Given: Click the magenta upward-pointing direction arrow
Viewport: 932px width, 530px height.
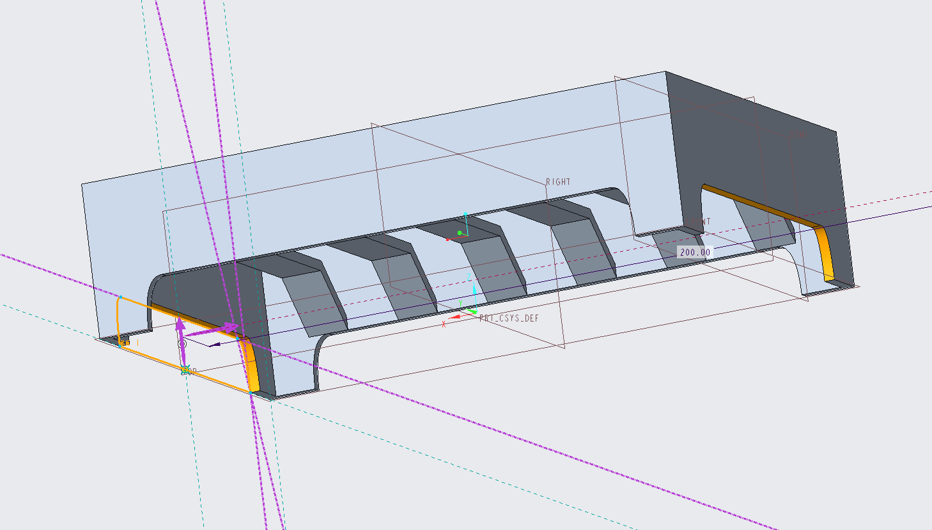Looking at the screenshot, I should pyautogui.click(x=180, y=327).
